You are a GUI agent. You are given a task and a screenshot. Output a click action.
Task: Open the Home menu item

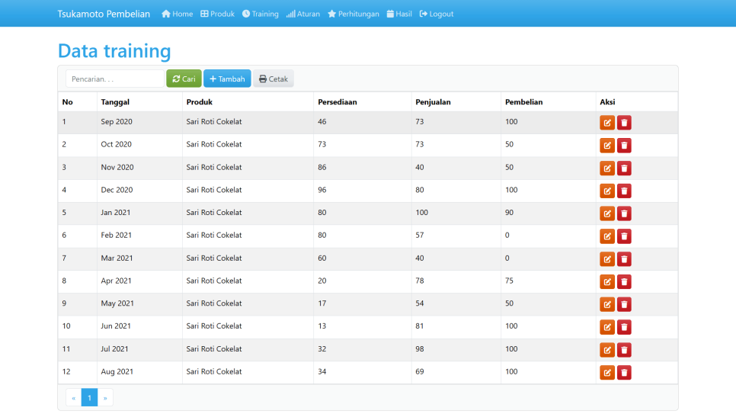177,14
